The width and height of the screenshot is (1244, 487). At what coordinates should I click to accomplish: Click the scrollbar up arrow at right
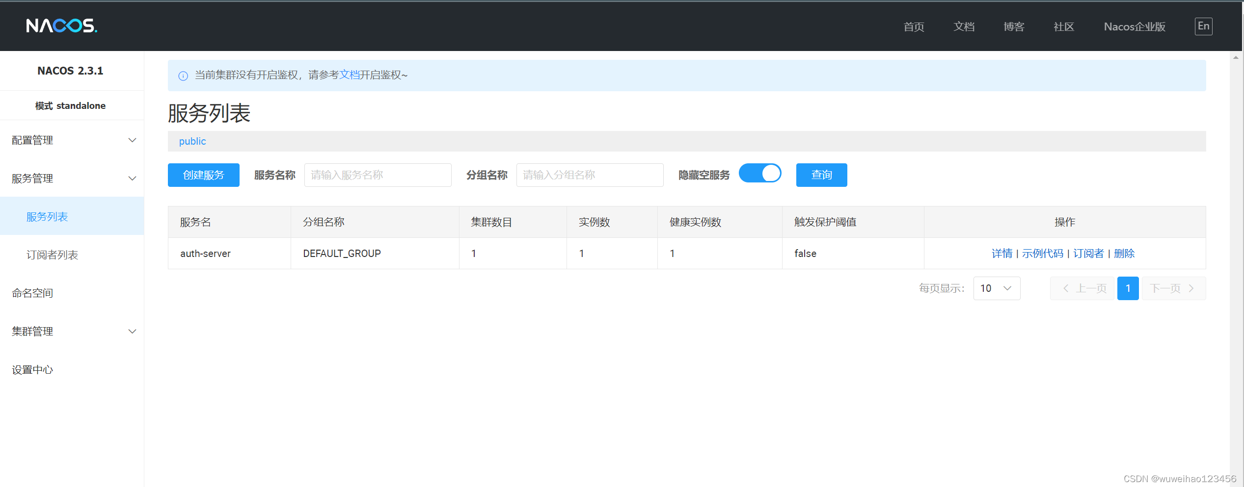pyautogui.click(x=1236, y=57)
